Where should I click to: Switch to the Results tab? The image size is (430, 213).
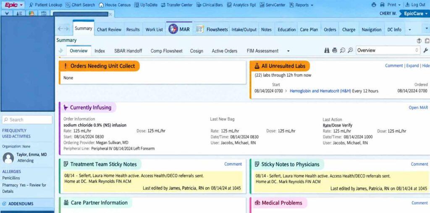(133, 30)
